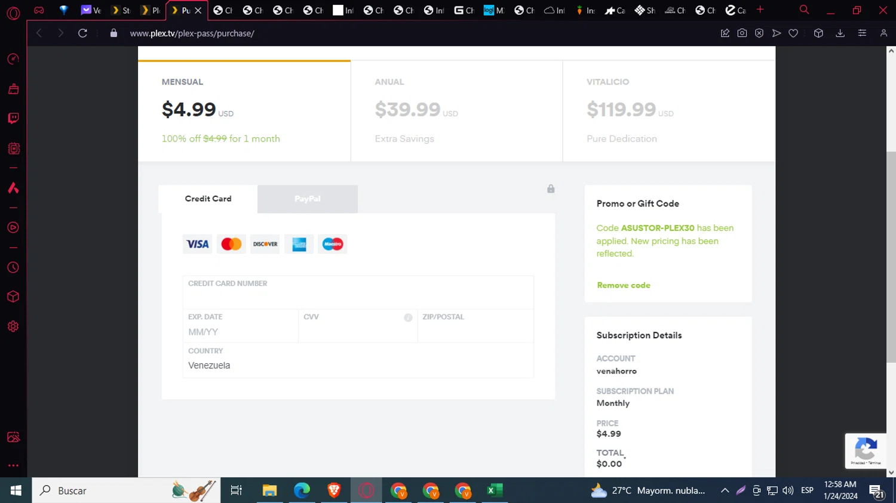Click the CVV info icon

408,317
